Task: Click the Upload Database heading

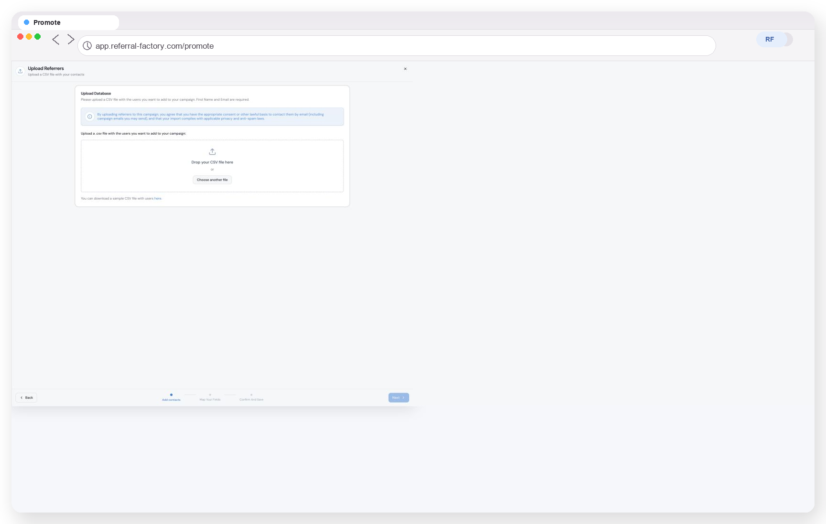Action: (x=96, y=94)
